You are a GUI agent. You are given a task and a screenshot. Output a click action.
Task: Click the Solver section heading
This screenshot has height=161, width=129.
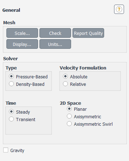click(10, 59)
